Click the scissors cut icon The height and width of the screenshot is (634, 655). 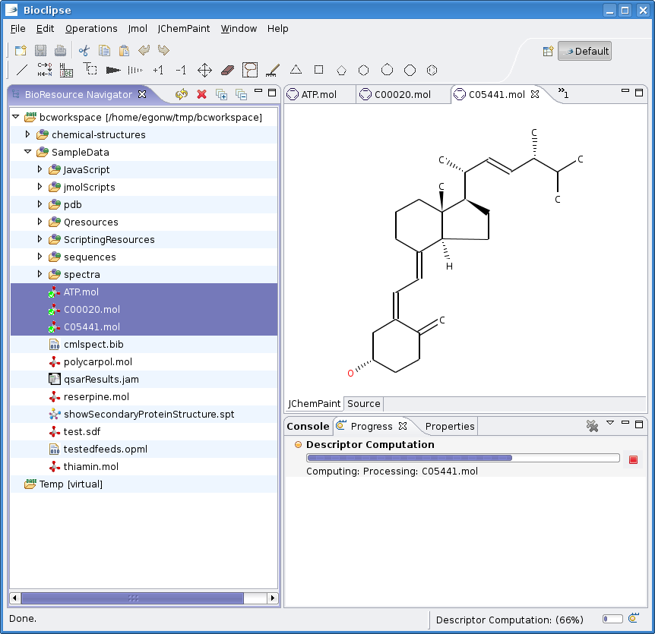click(x=84, y=51)
